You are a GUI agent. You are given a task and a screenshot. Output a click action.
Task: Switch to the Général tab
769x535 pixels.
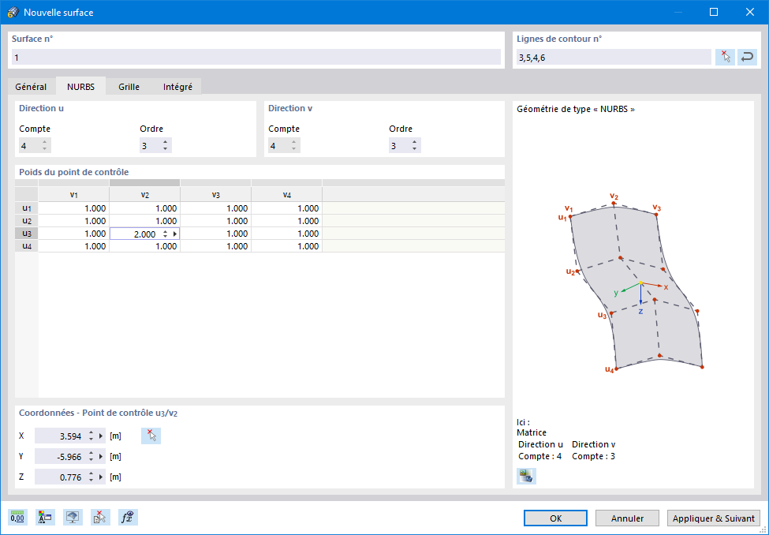tap(31, 87)
